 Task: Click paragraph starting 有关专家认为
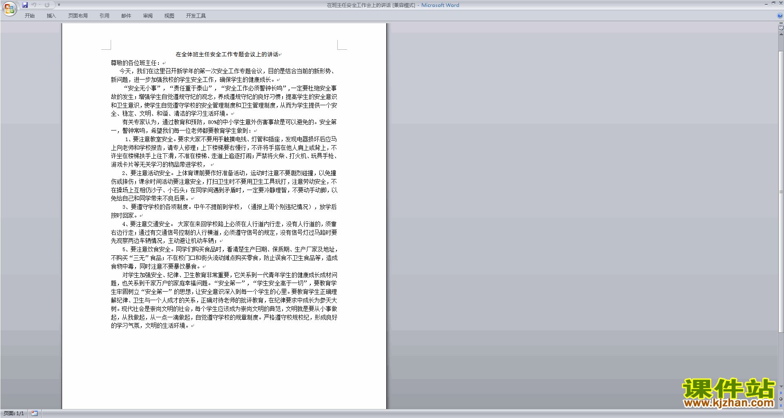pyautogui.click(x=224, y=126)
